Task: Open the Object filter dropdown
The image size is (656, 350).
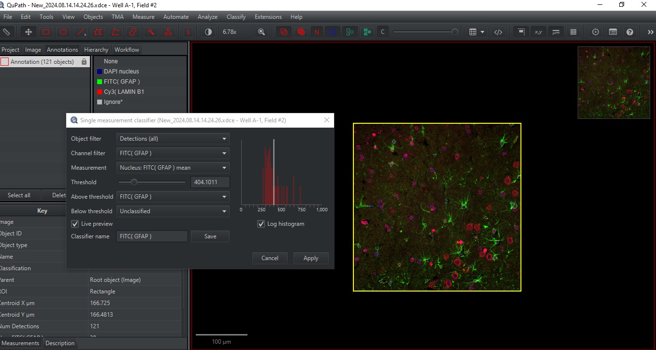Action: (172, 139)
